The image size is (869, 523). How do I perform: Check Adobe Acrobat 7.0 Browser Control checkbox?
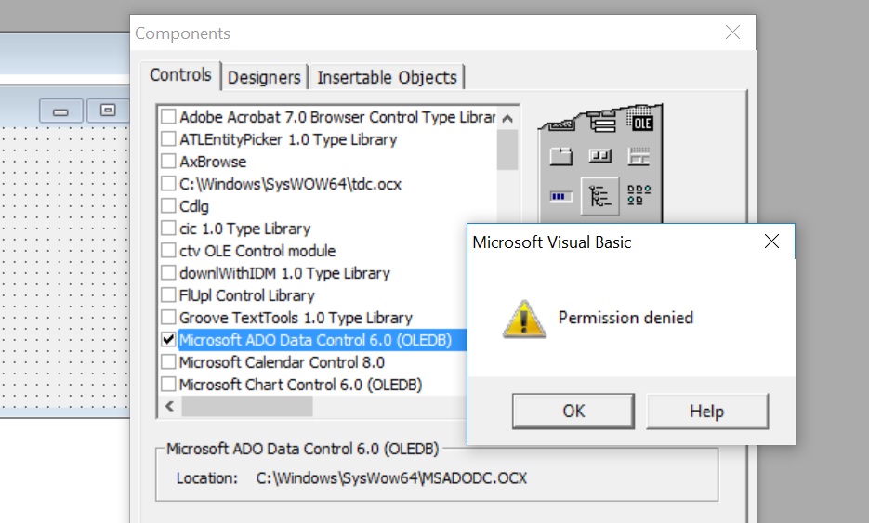coord(168,117)
